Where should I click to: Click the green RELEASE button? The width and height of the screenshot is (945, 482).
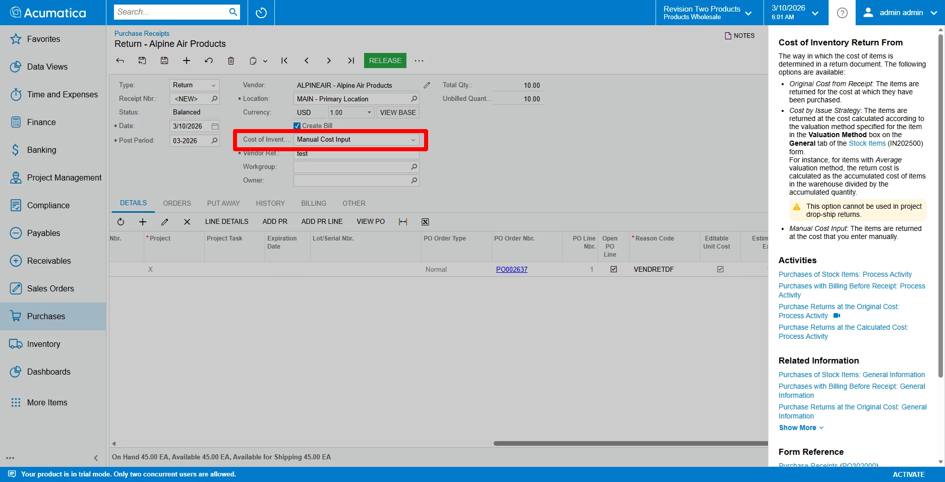pyautogui.click(x=385, y=61)
